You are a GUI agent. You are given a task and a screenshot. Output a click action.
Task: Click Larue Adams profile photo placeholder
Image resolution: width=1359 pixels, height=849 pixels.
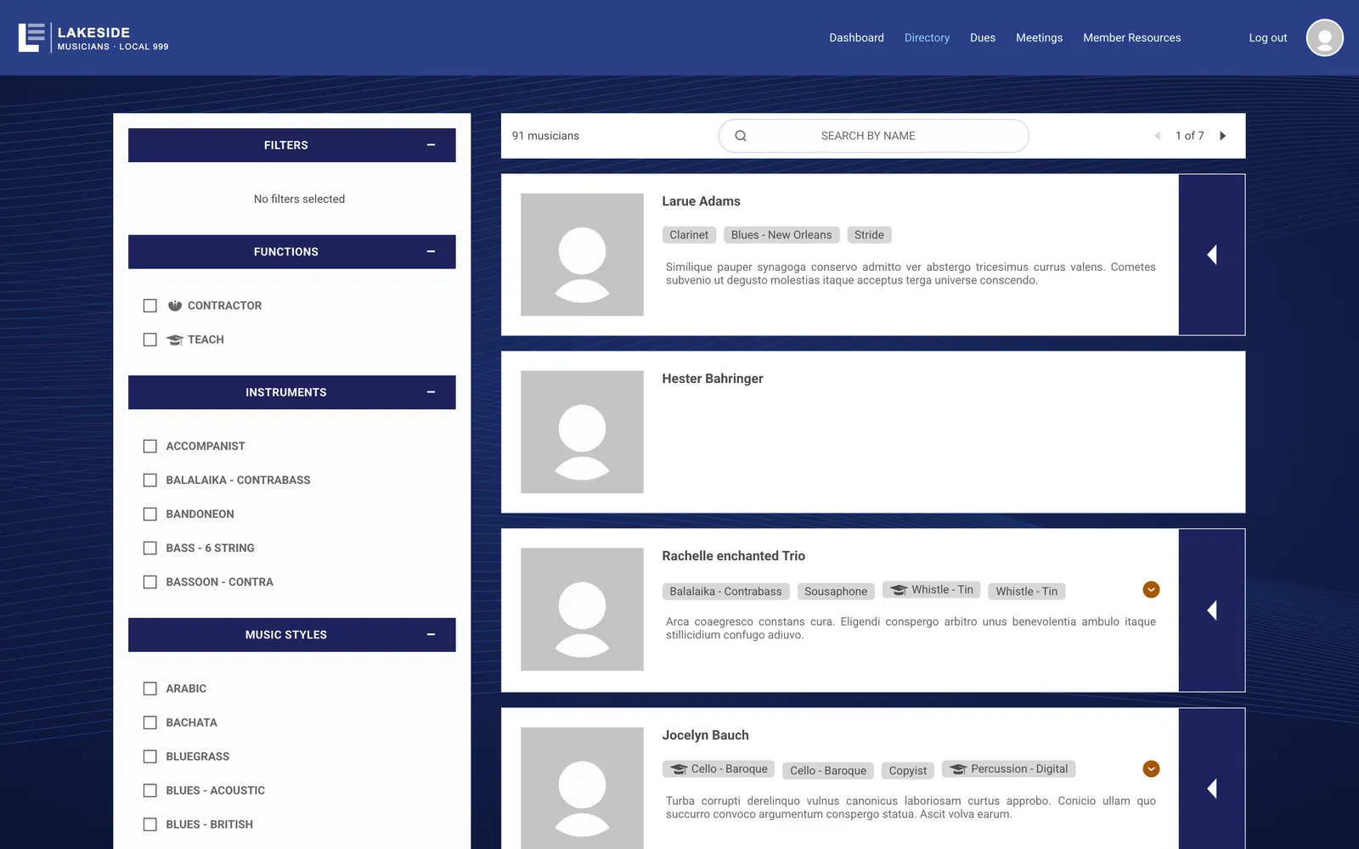tap(582, 255)
